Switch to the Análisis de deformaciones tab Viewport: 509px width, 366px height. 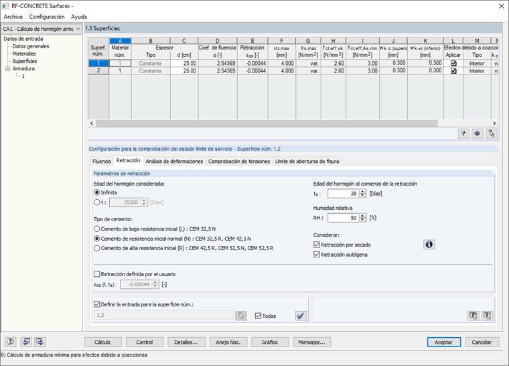pyautogui.click(x=174, y=162)
